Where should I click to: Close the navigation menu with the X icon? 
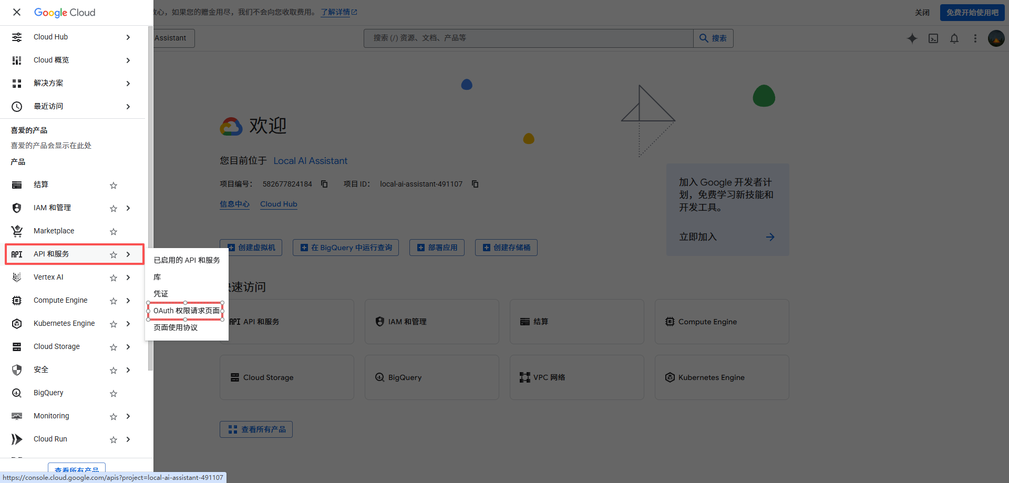coord(17,12)
